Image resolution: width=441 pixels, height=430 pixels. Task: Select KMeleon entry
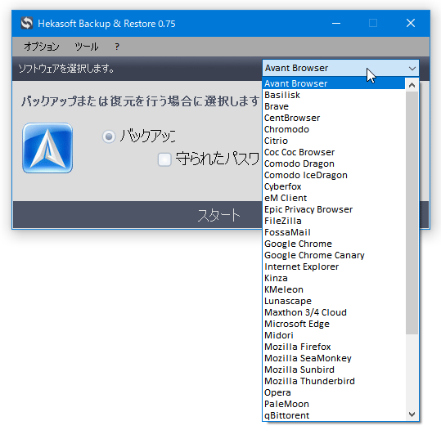(x=334, y=289)
